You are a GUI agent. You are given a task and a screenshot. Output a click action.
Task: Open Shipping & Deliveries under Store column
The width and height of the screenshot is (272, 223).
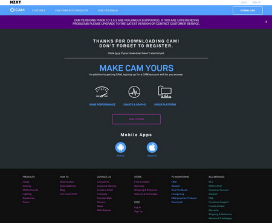[x=146, y=190]
